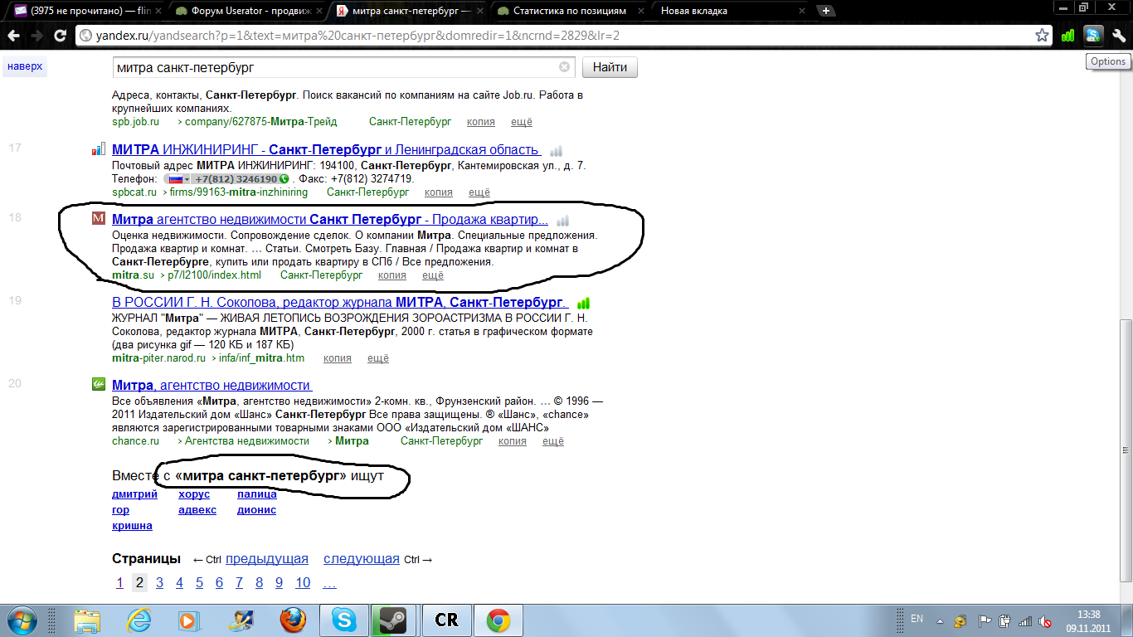Open the Windows Start menu
Image resolution: width=1133 pixels, height=637 pixels.
23,620
